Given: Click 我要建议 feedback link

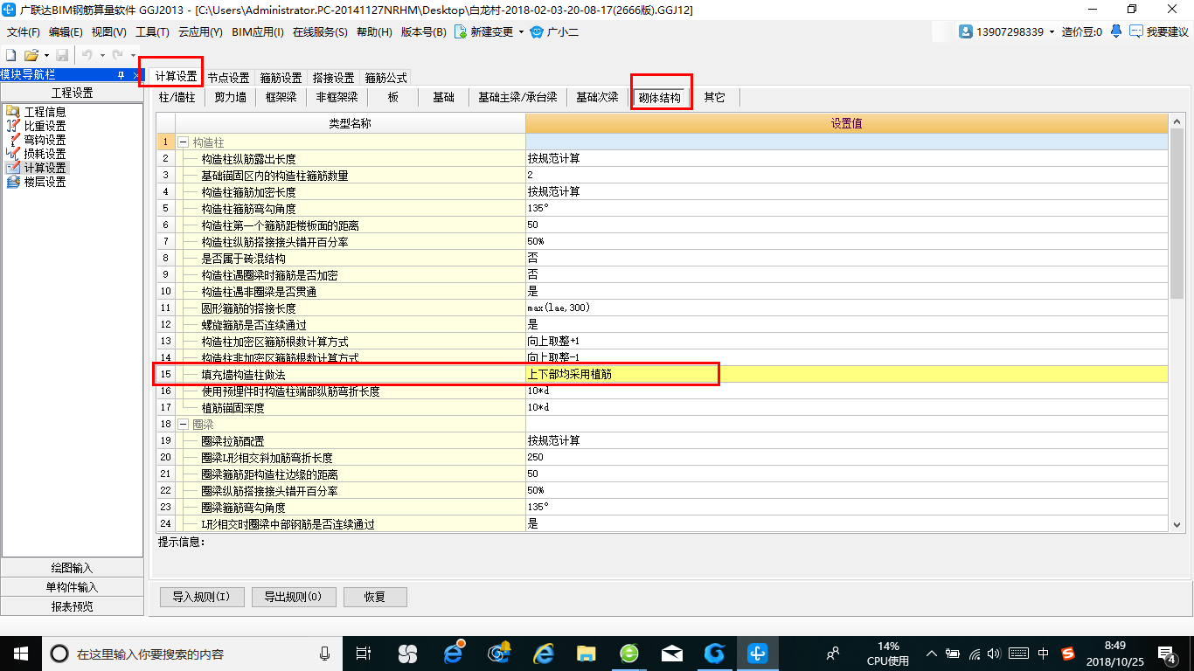Looking at the screenshot, I should pyautogui.click(x=1159, y=31).
